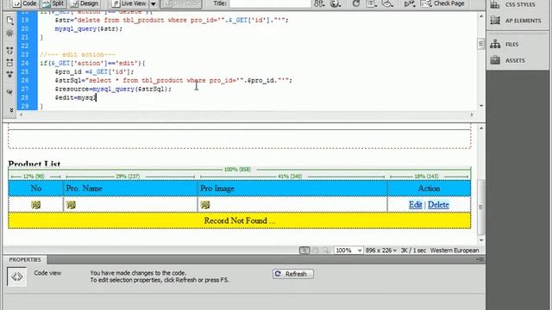The height and width of the screenshot is (310, 552).
Task: Click the Properties panel tab
Action: 25,259
